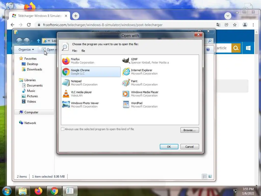Pick Internet Explorer from program list
This screenshot has width=261, height=196.
(x=151, y=72)
